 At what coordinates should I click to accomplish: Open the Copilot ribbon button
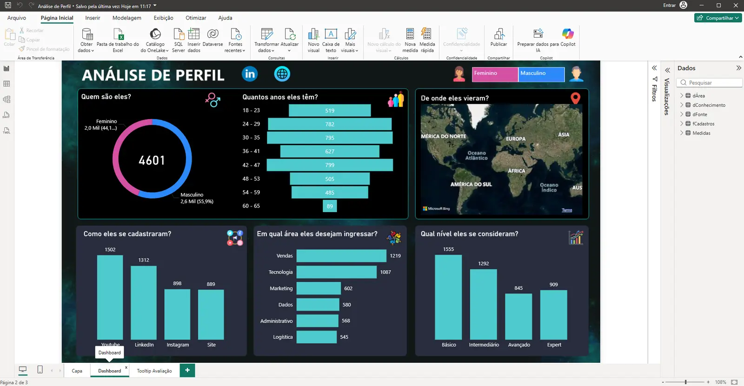[568, 37]
